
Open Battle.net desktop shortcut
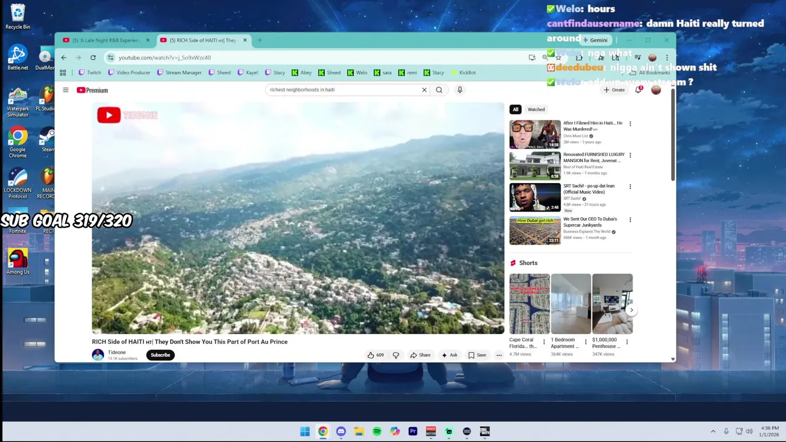(18, 57)
